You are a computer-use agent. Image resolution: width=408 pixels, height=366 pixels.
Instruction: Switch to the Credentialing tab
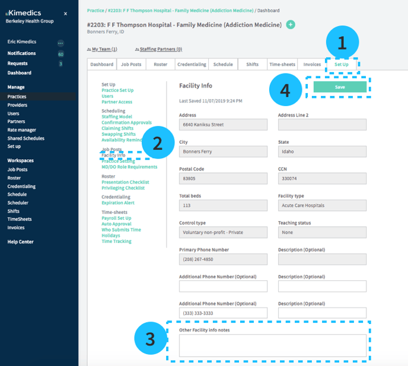click(x=192, y=65)
